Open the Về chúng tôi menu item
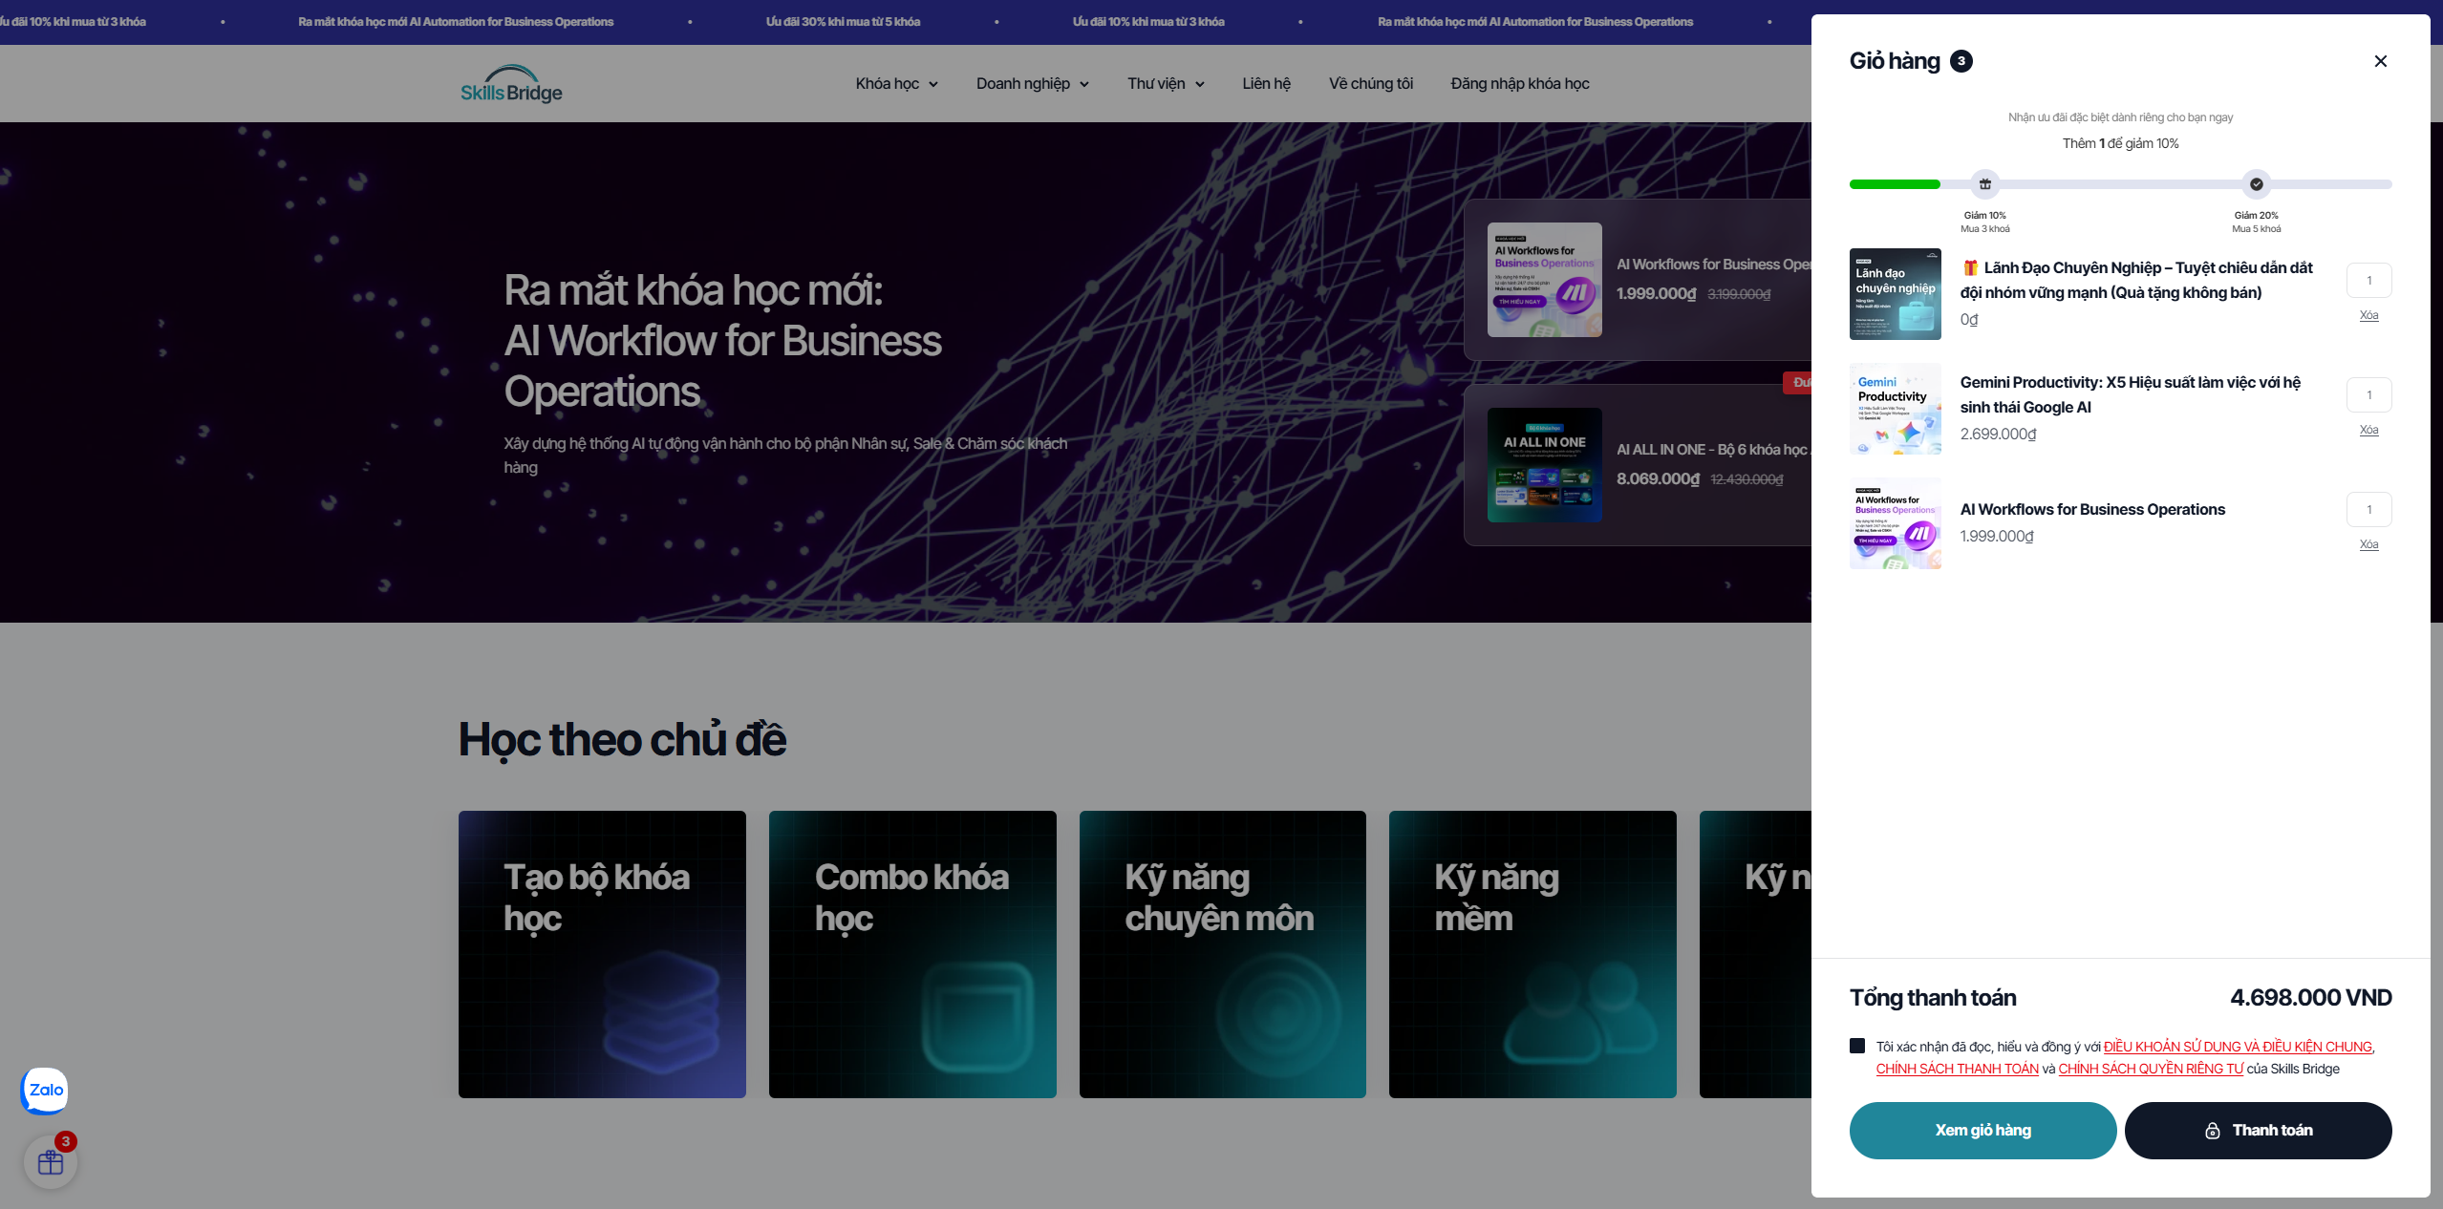 [x=1370, y=84]
